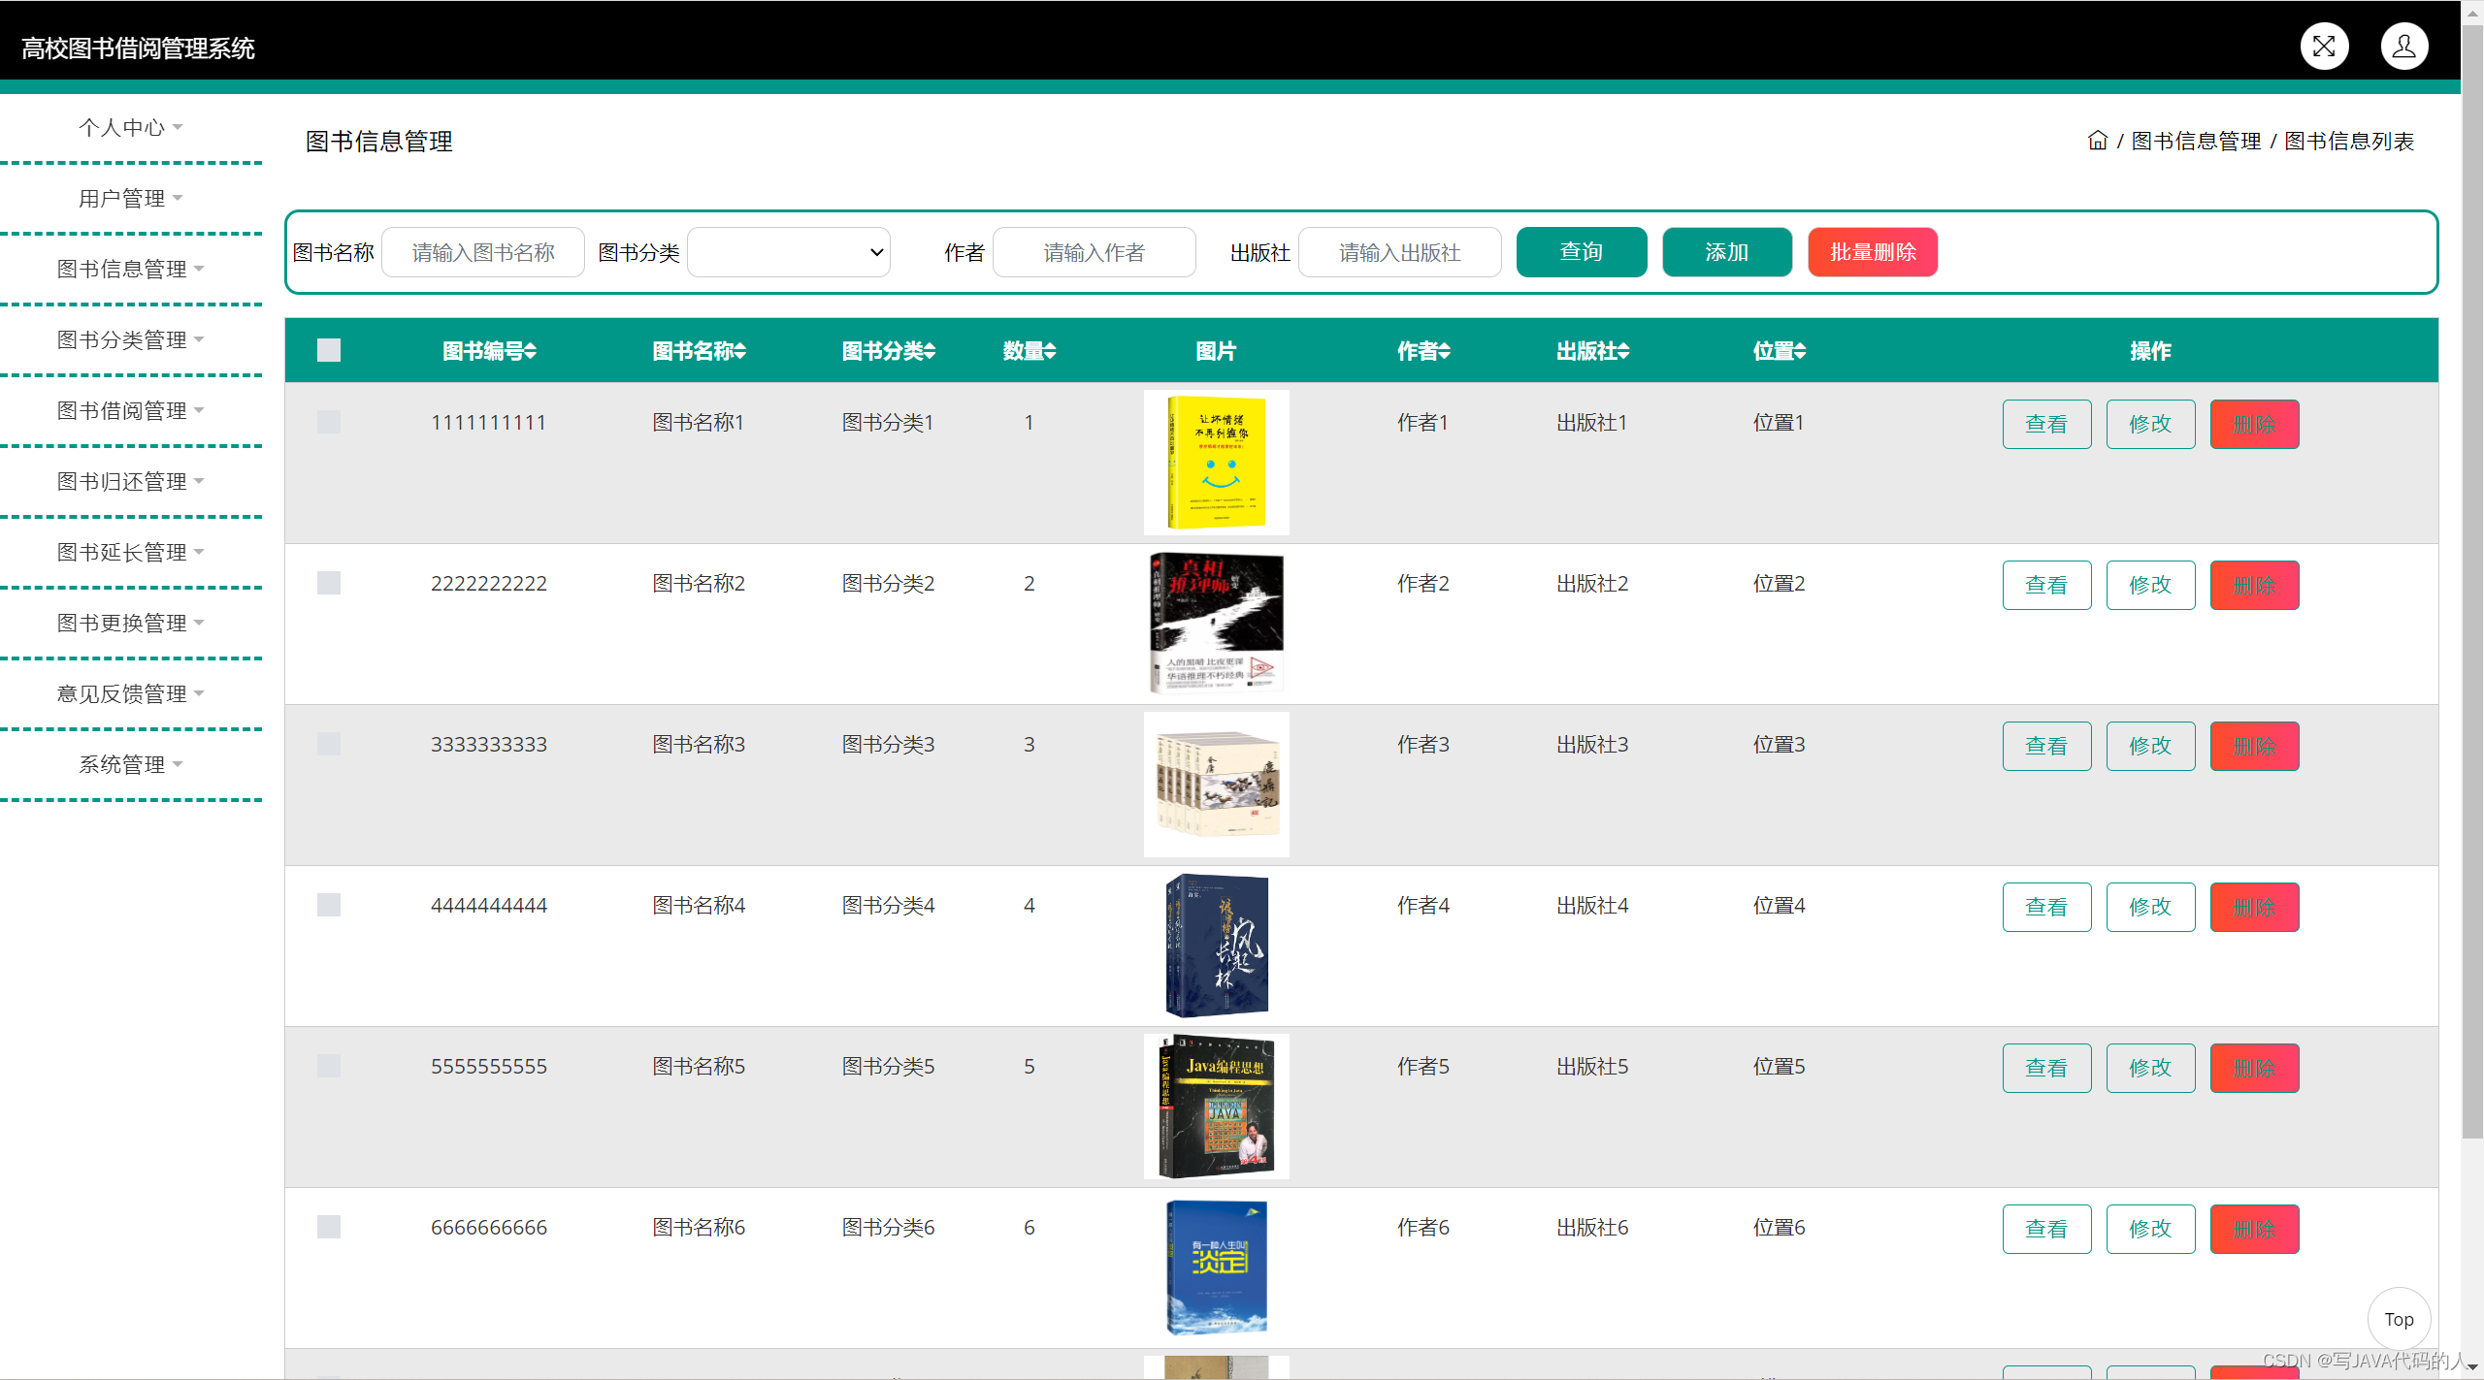Expand the 图书归还管理 sidebar menu
The height and width of the screenshot is (1380, 2484).
(x=131, y=481)
